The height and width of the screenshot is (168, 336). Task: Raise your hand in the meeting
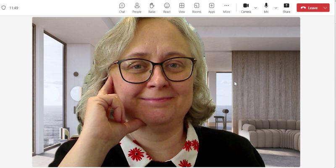152,8
